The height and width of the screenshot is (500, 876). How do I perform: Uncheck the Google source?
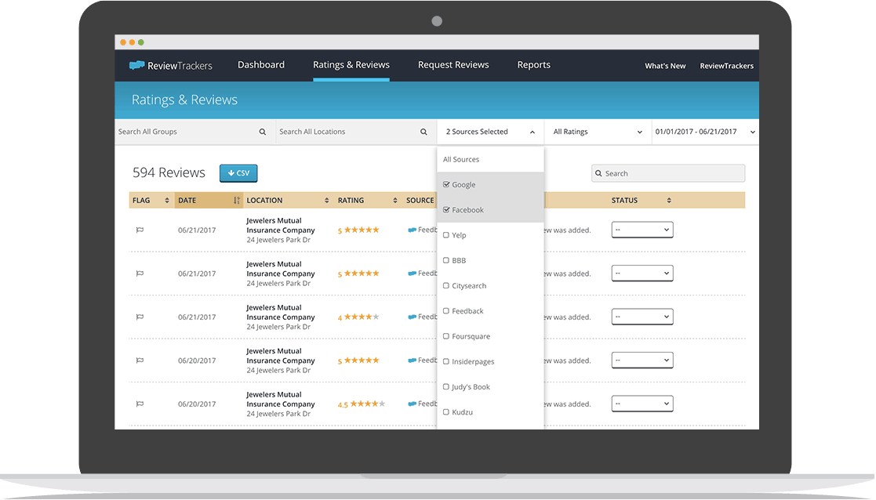point(446,185)
